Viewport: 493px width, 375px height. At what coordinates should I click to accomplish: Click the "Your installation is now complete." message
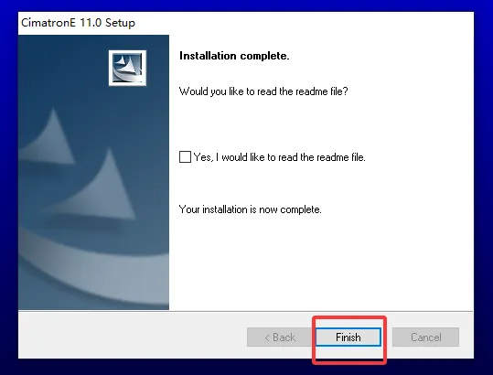point(251,209)
